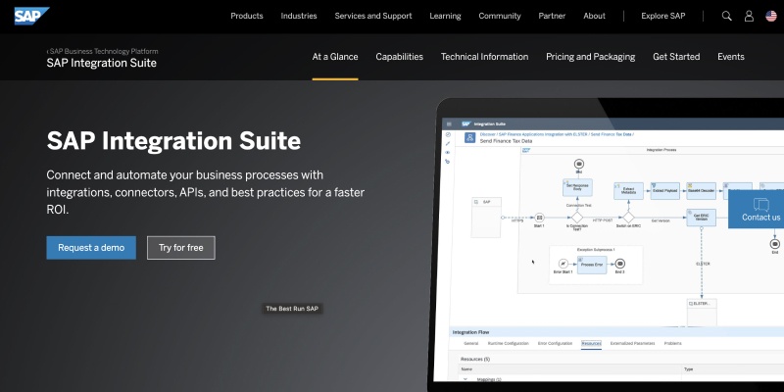The width and height of the screenshot is (784, 392).
Task: Click the Start 1 event in diagram
Action: (x=539, y=218)
